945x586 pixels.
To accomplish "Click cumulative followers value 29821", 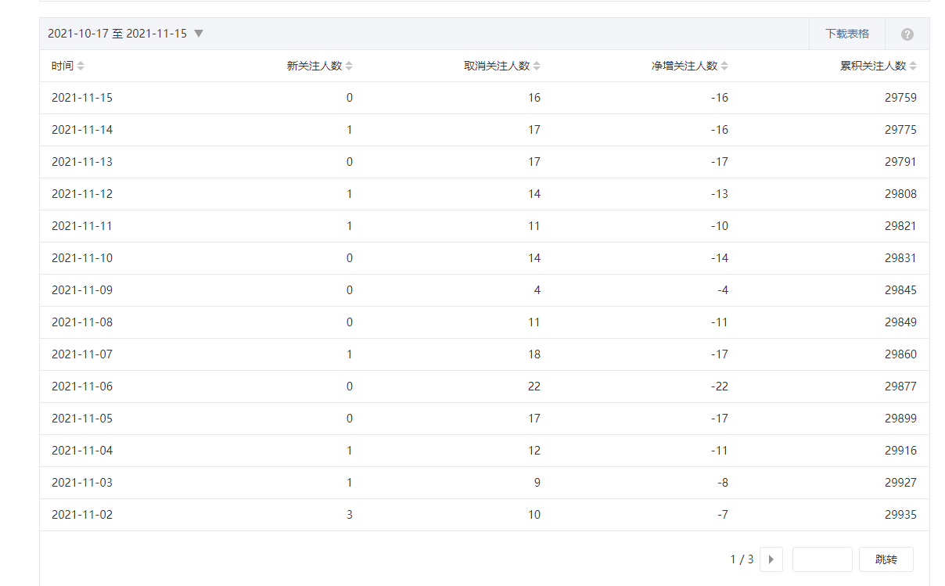I will tap(900, 226).
